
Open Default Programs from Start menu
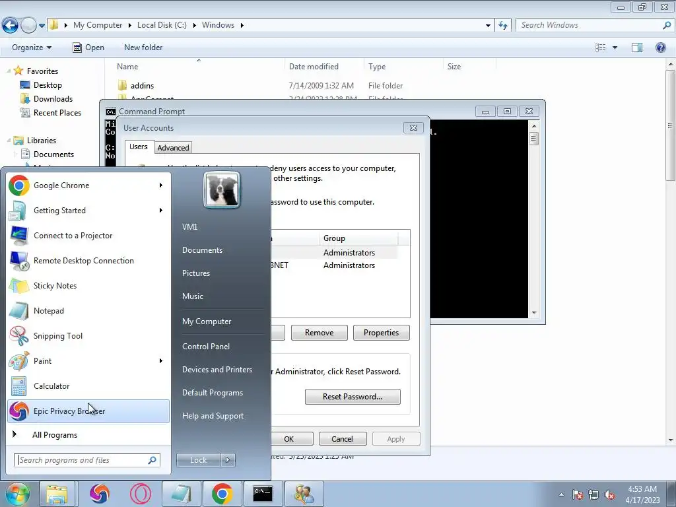click(x=213, y=393)
